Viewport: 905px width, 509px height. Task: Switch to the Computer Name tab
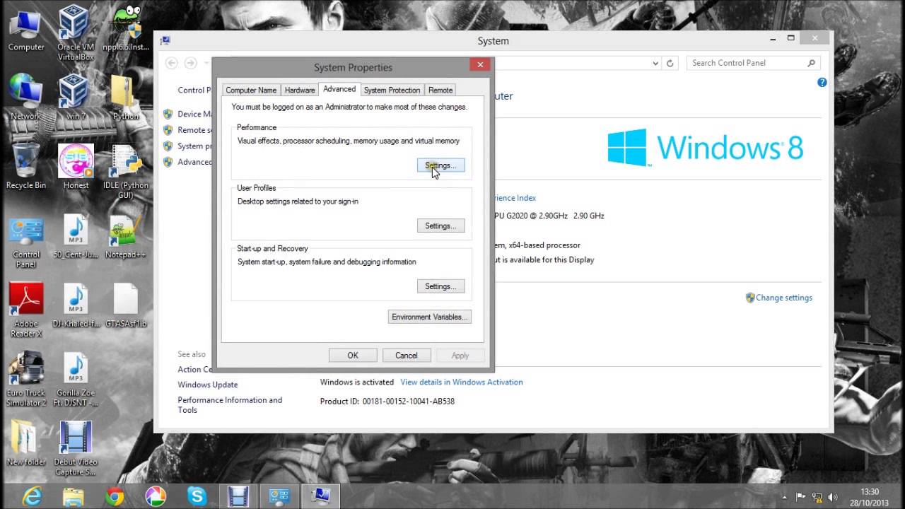point(251,90)
